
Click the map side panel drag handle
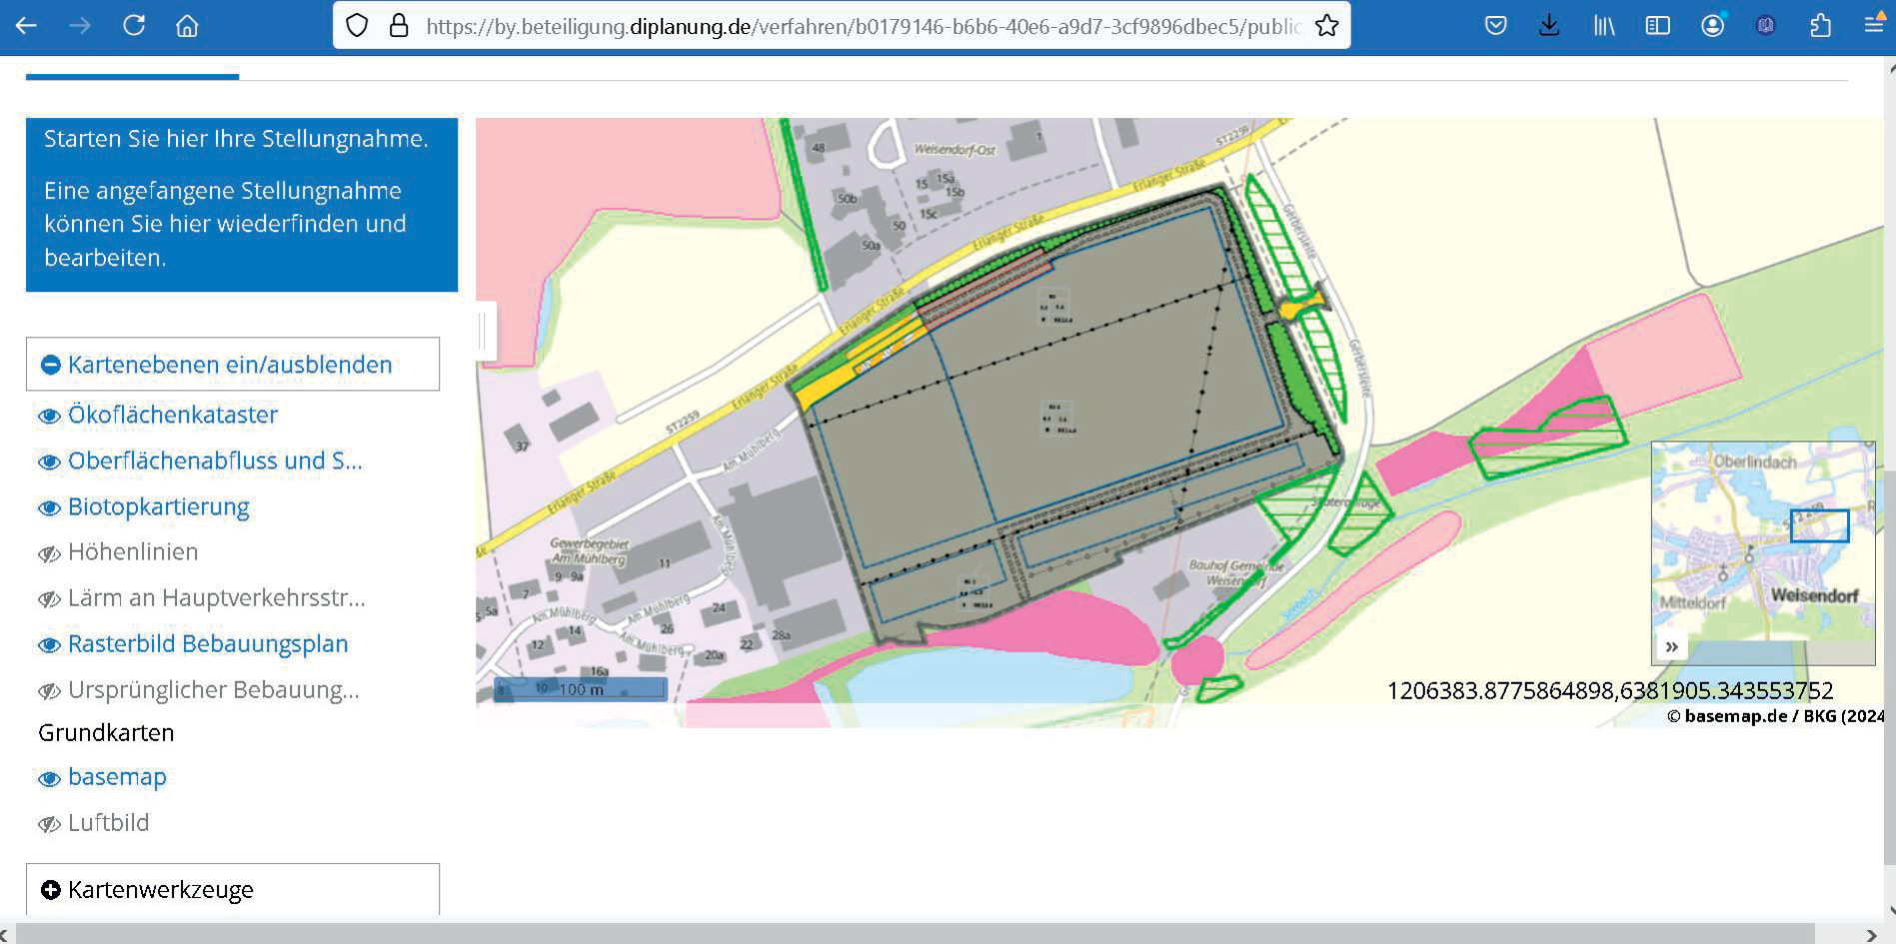point(484,331)
